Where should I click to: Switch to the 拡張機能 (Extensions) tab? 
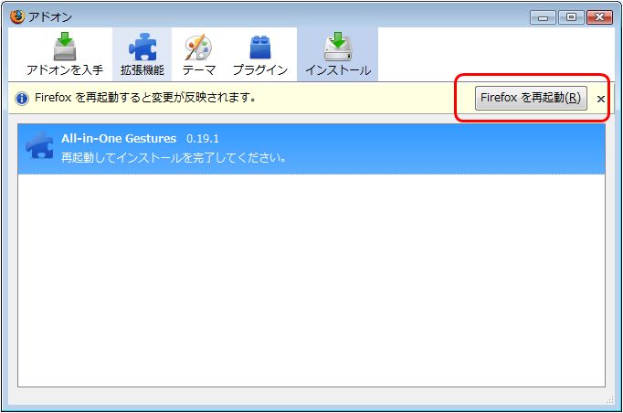(143, 55)
